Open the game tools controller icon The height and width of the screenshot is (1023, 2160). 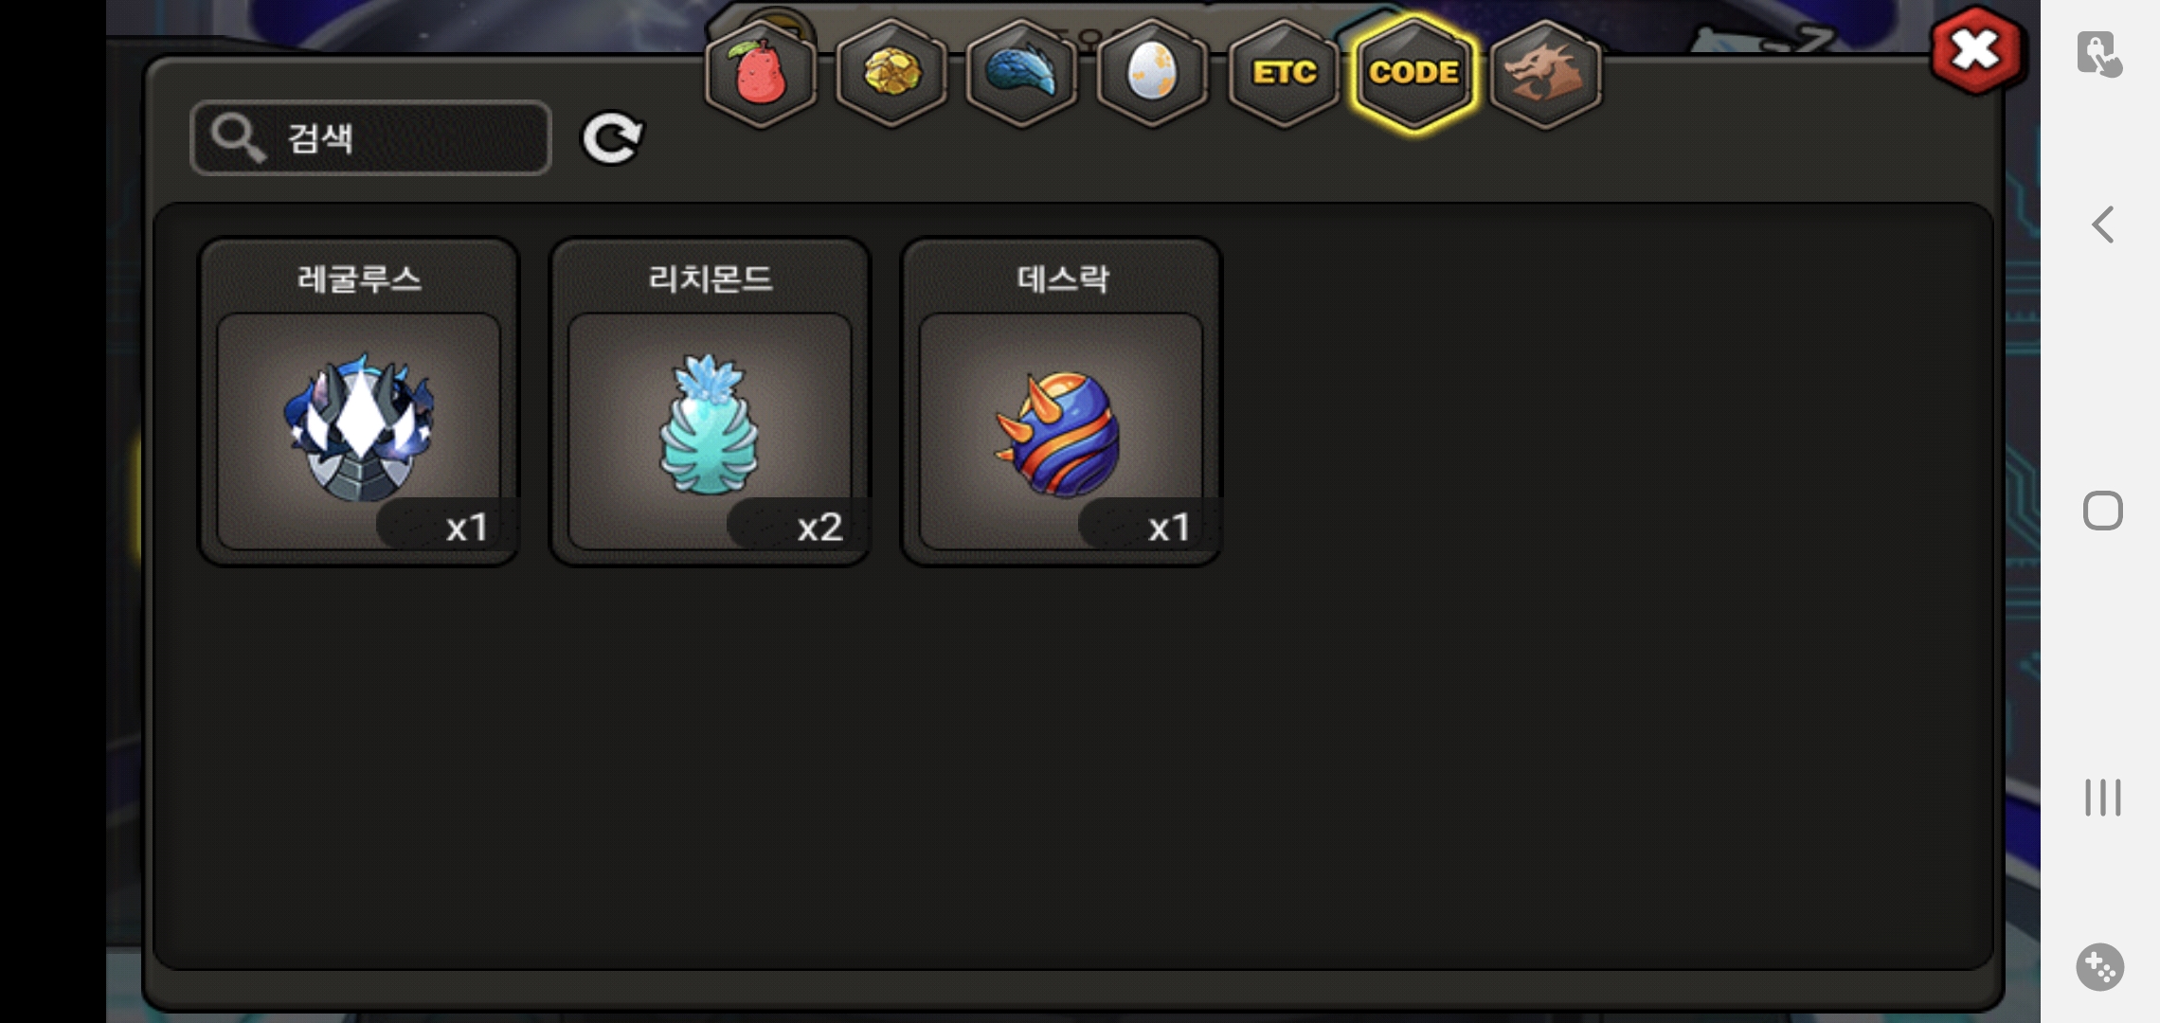[x=2100, y=967]
